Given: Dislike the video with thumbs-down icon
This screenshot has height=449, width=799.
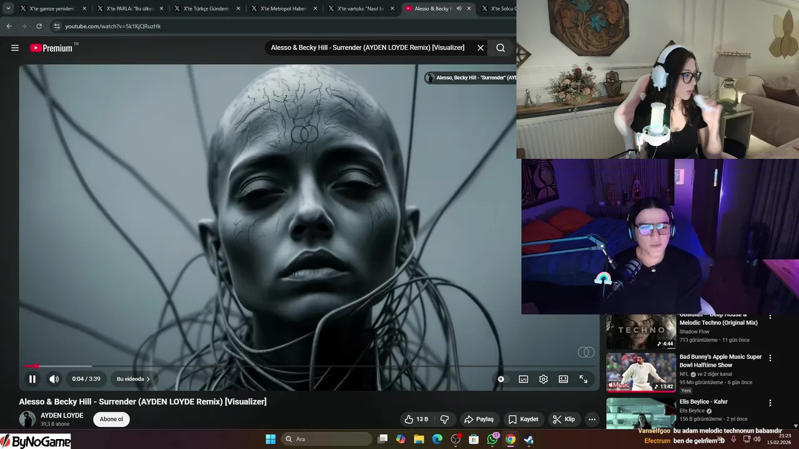Looking at the screenshot, I should (x=444, y=419).
